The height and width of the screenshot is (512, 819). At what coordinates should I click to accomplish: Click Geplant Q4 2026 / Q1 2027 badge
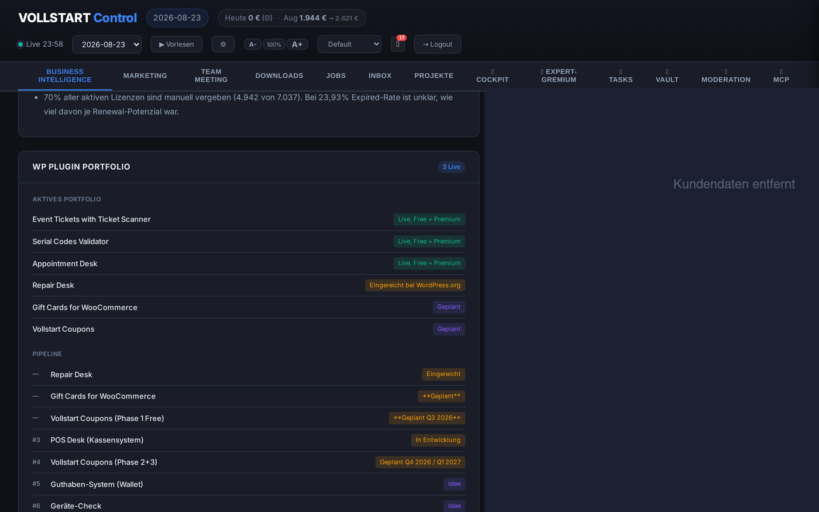pyautogui.click(x=420, y=462)
